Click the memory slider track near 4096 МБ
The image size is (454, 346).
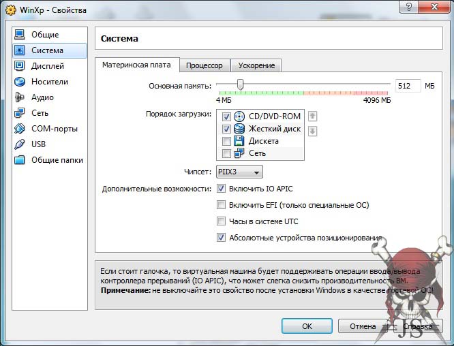pos(387,84)
